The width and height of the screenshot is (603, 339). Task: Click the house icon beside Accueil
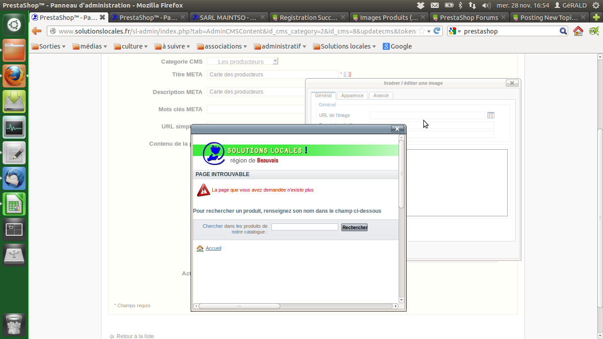coord(200,249)
